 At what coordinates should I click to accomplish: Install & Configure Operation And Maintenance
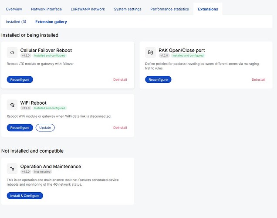[25, 196]
